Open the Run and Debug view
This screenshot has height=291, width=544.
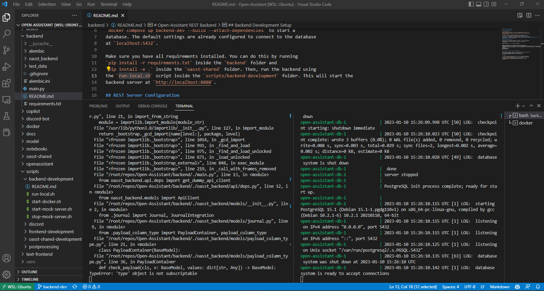(x=6, y=67)
